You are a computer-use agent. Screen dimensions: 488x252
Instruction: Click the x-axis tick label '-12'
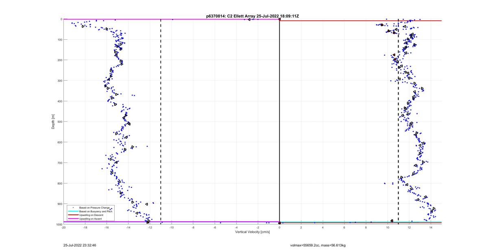click(x=150, y=227)
